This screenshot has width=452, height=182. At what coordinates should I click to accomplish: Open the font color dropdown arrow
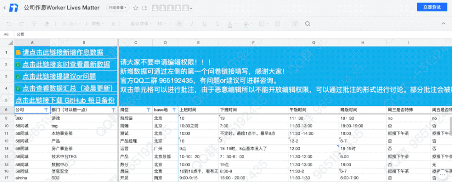[x=235, y=24]
